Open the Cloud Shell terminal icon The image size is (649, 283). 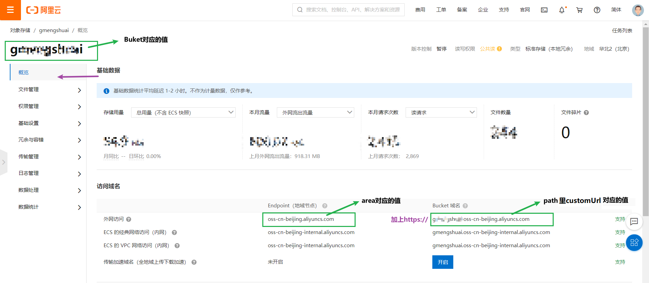[x=544, y=10]
